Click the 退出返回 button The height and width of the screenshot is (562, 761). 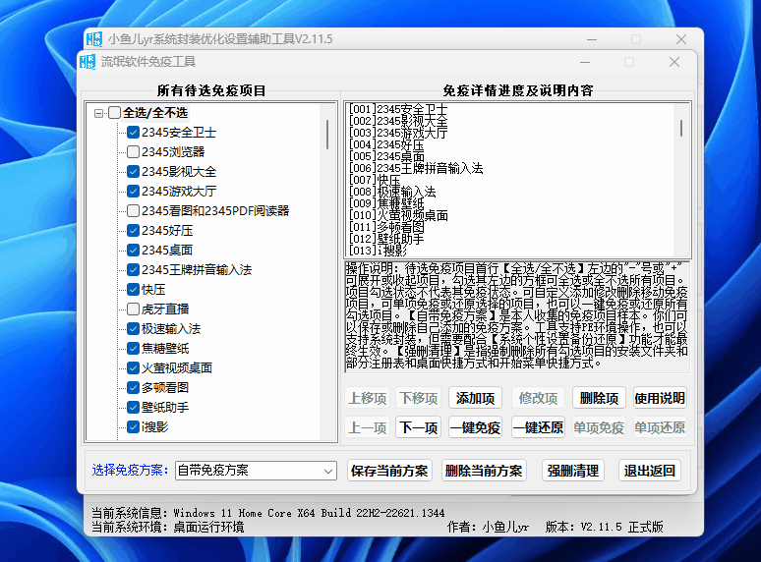pyautogui.click(x=649, y=471)
